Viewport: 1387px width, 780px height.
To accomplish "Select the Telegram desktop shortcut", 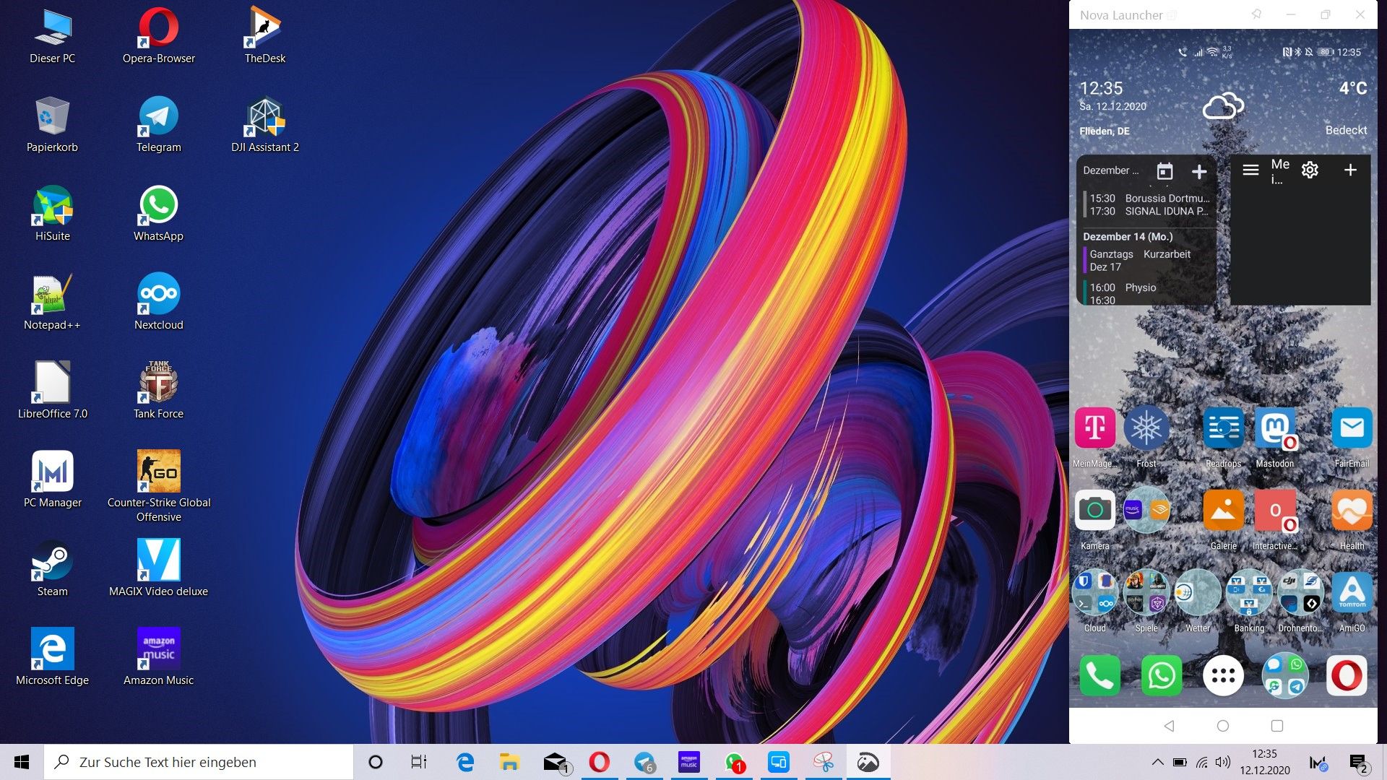I will [x=158, y=125].
